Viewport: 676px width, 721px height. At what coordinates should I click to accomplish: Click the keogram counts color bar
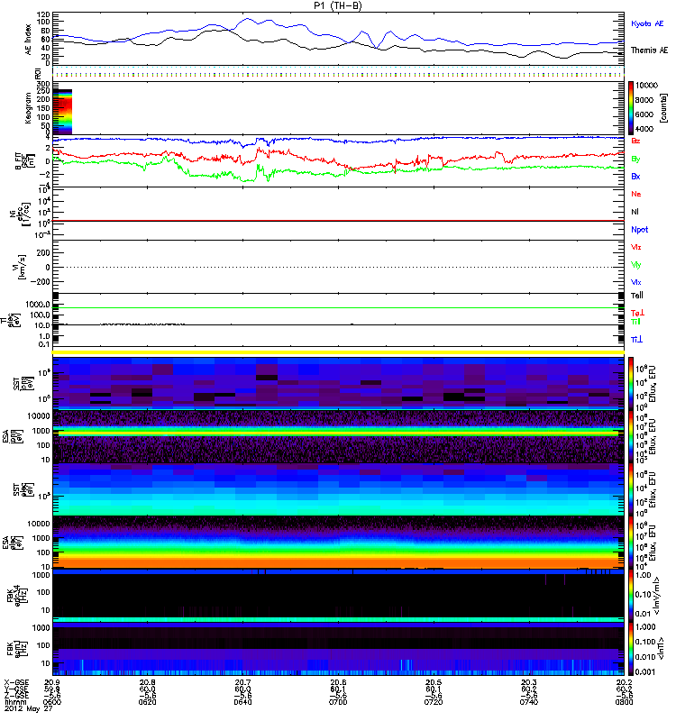[631, 107]
